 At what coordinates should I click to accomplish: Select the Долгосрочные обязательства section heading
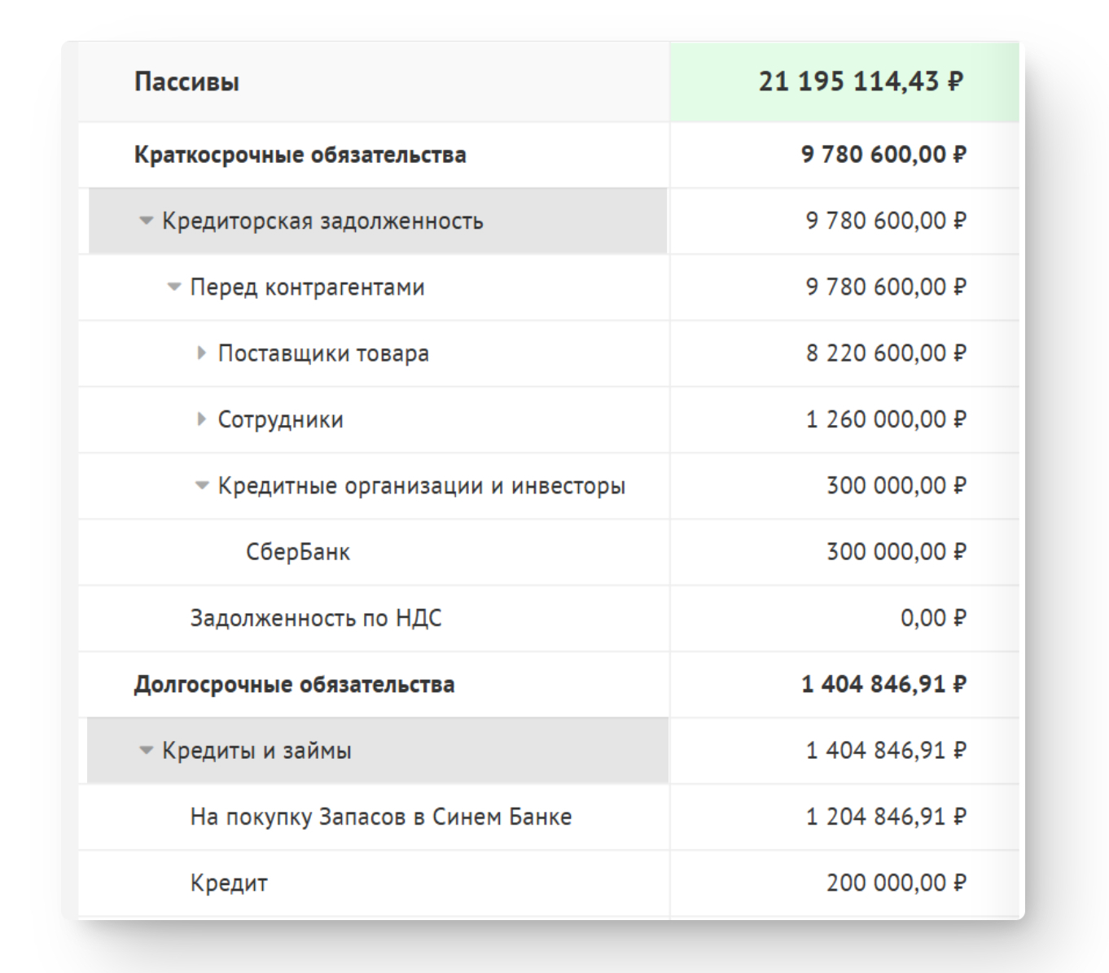294,685
